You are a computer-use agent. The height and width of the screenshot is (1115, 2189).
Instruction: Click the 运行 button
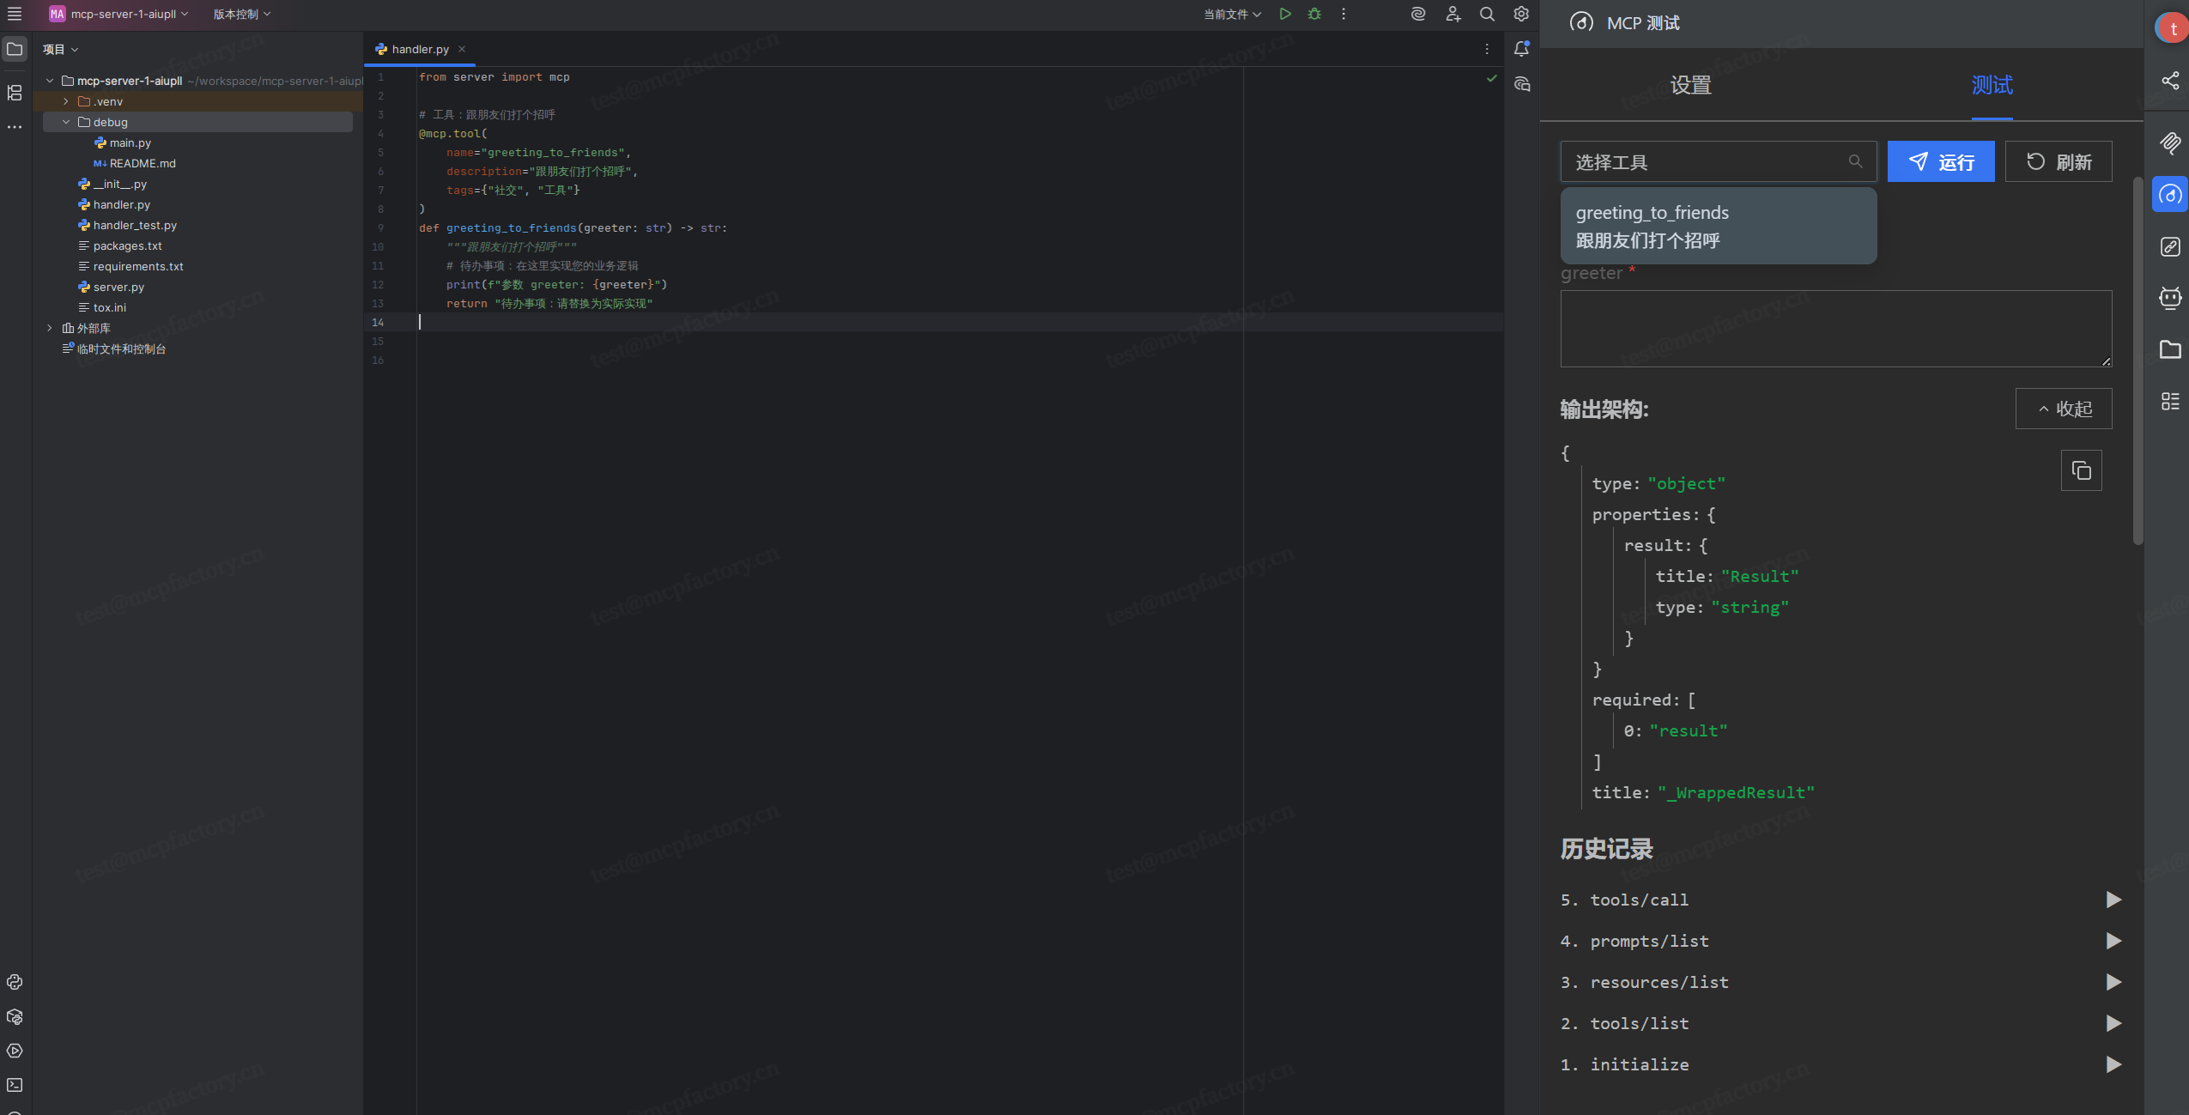pos(1940,161)
